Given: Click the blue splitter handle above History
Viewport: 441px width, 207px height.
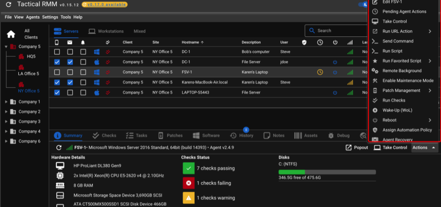Looking at the screenshot, I should [246, 129].
